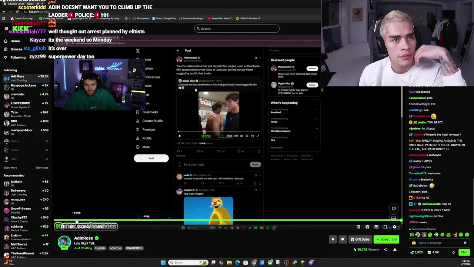Open player settings gear icon

click(394, 227)
